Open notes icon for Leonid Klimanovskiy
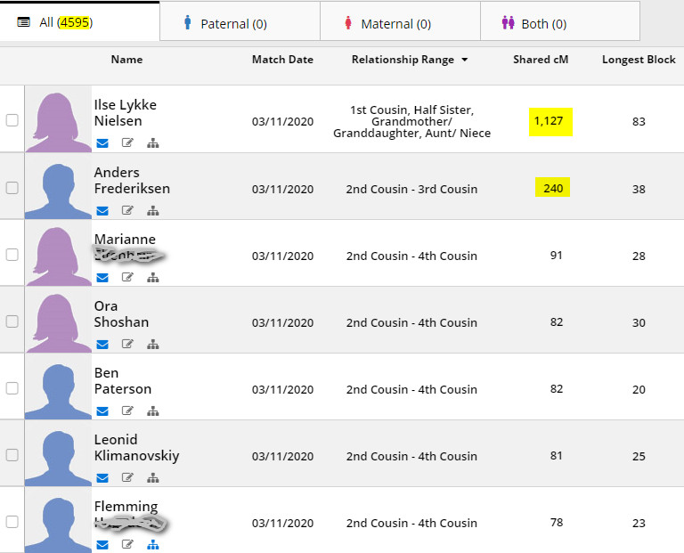 (x=127, y=477)
